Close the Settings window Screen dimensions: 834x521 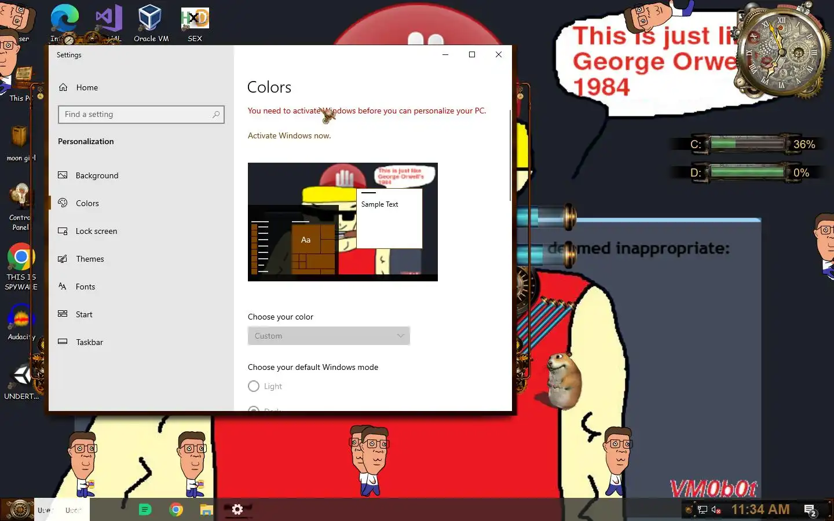coord(499,54)
